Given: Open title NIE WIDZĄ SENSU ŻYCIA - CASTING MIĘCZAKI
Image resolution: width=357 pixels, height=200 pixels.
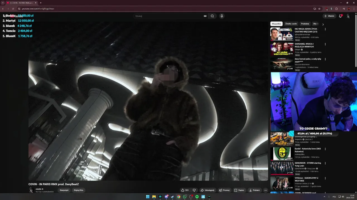Looking at the screenshot, I should pyautogui.click(x=306, y=30).
